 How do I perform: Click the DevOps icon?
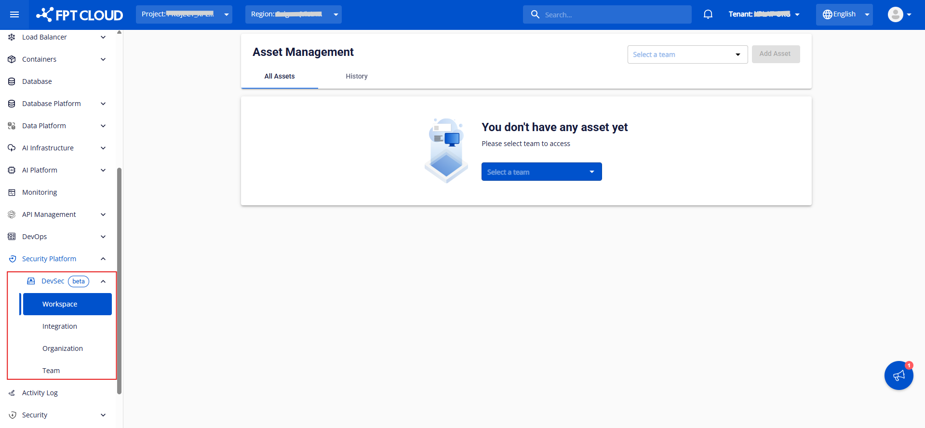coord(12,237)
